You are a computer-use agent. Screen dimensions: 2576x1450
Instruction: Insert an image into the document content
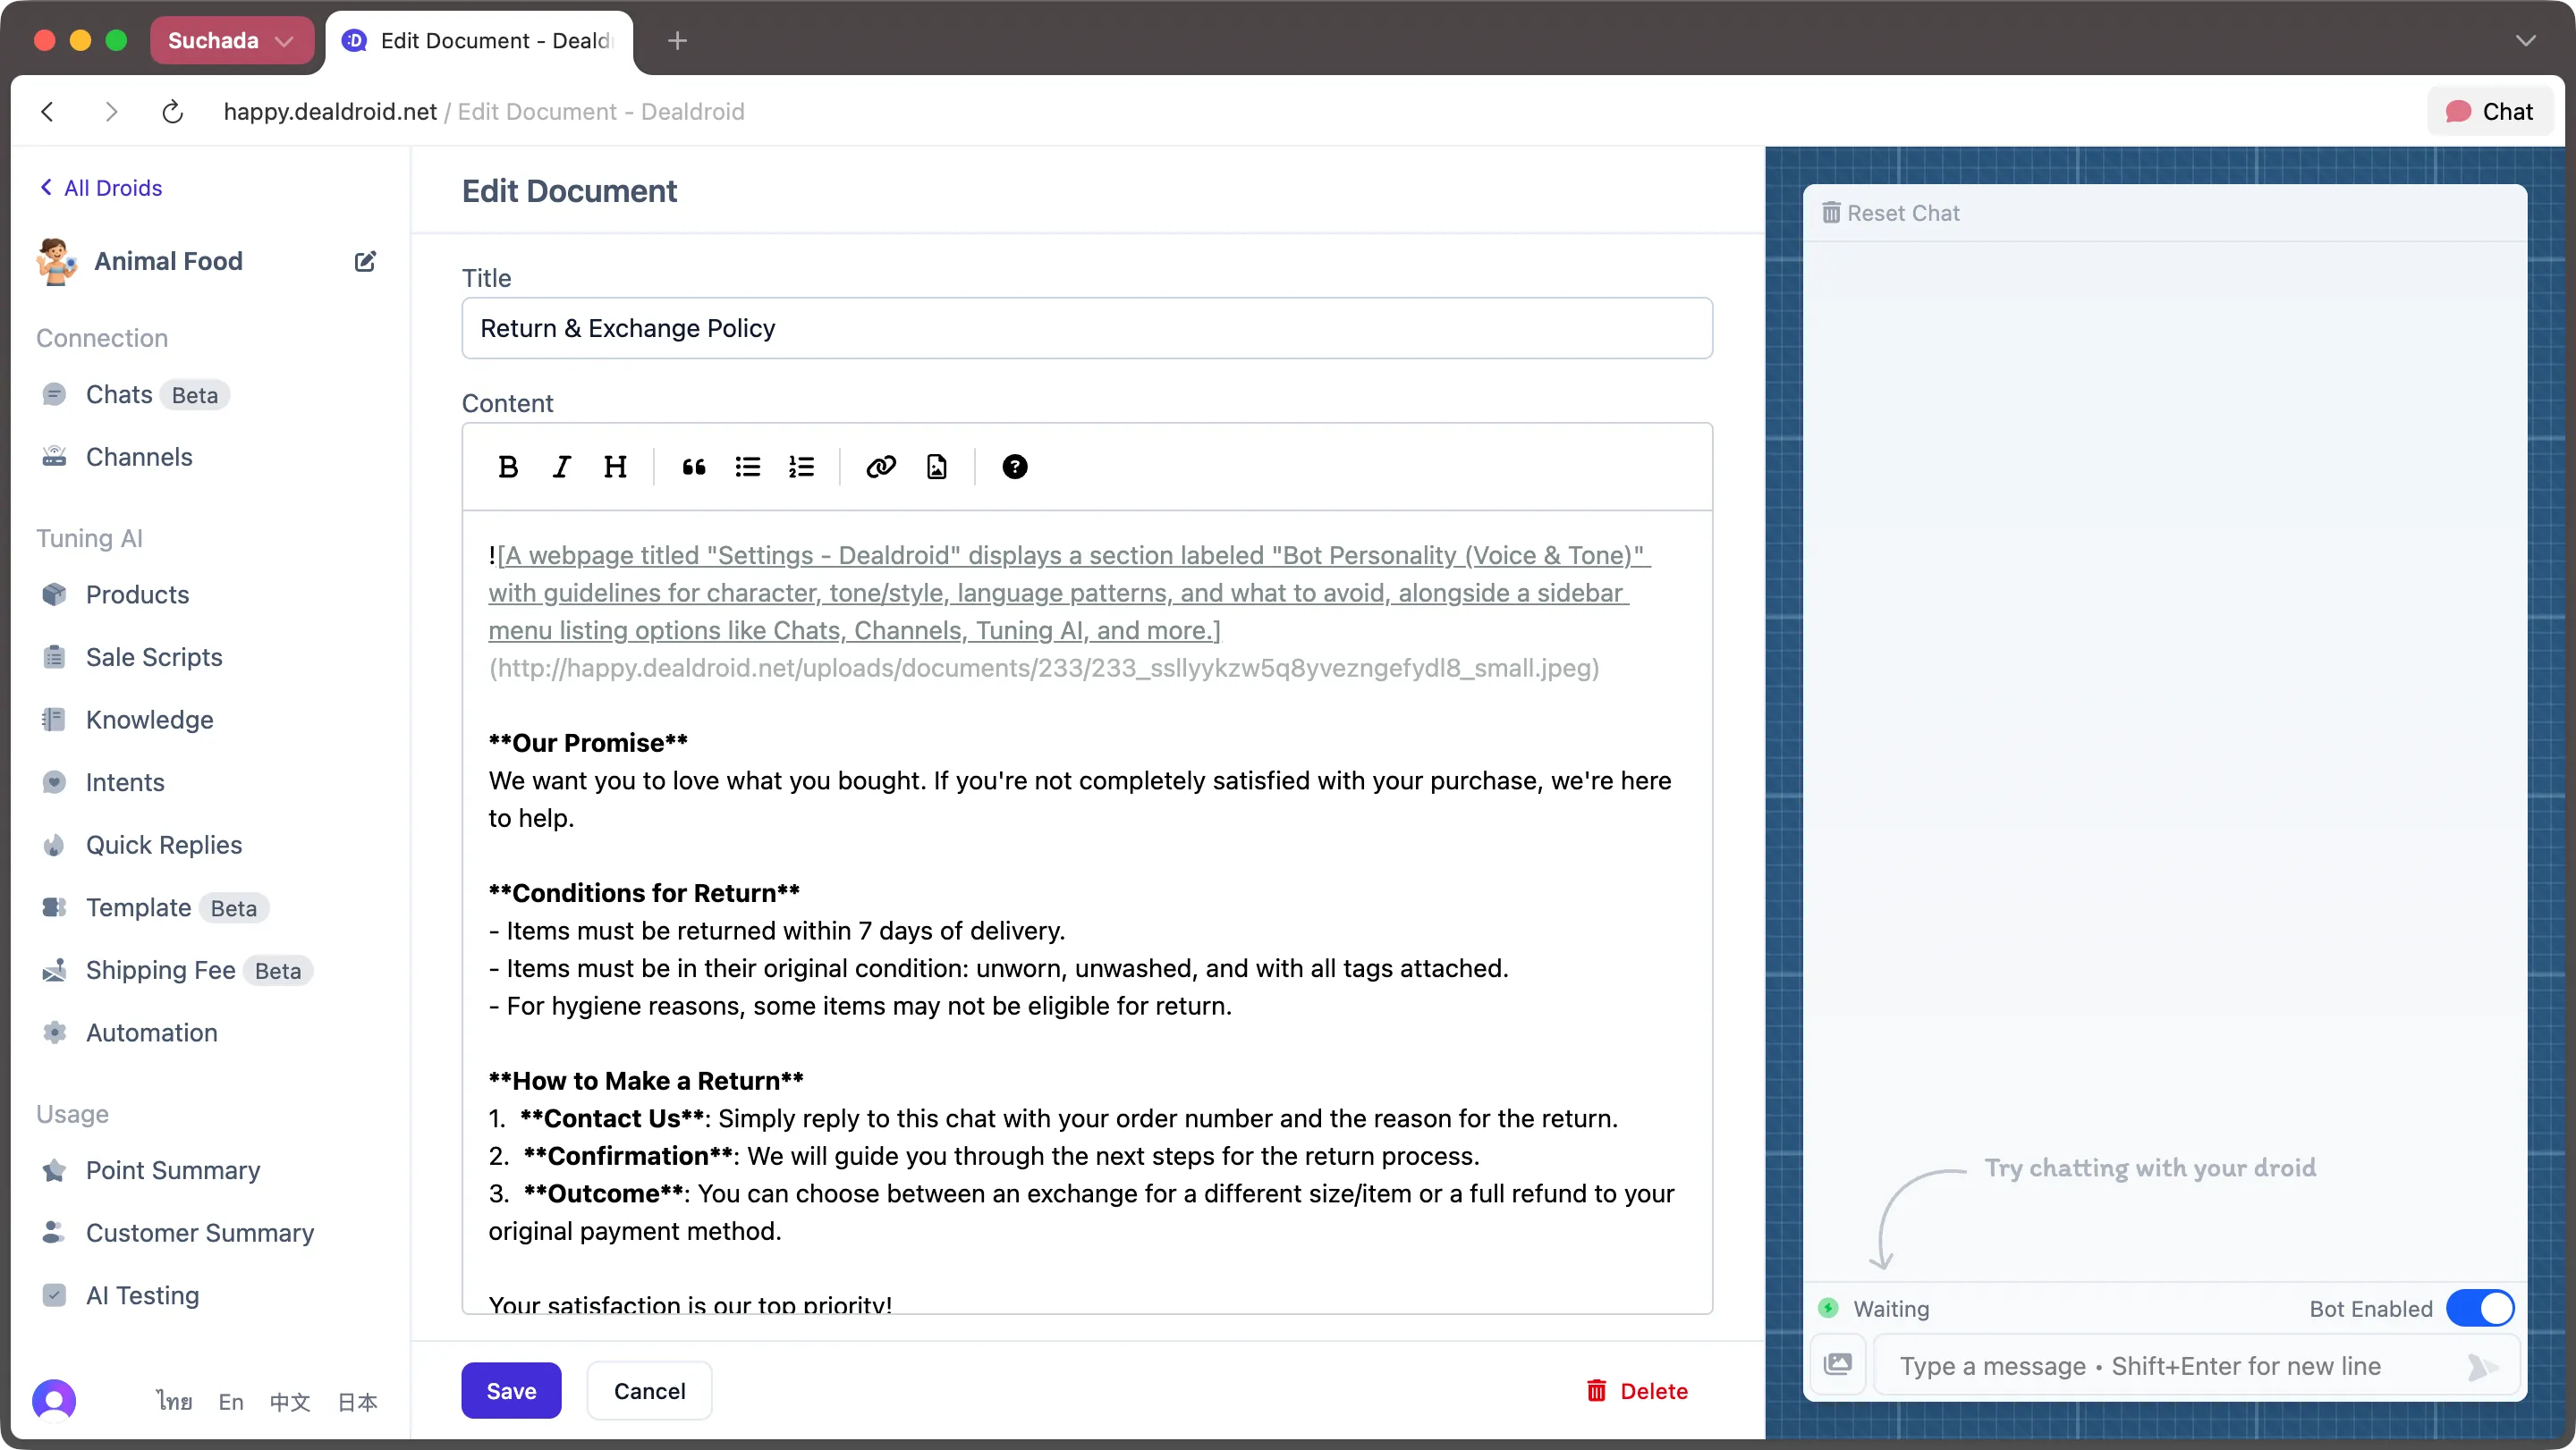coord(937,467)
